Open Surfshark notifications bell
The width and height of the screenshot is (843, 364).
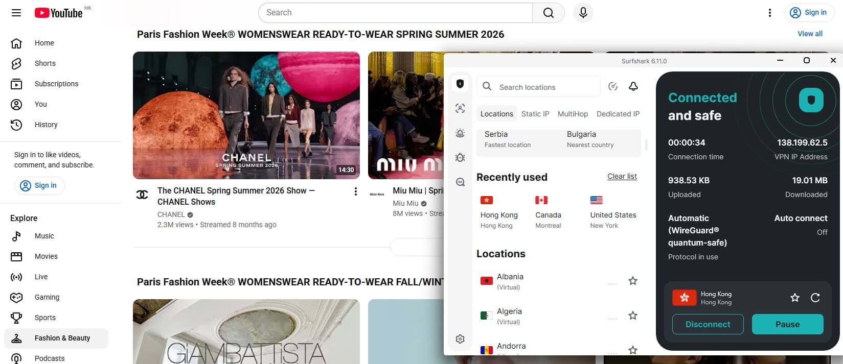coord(633,86)
